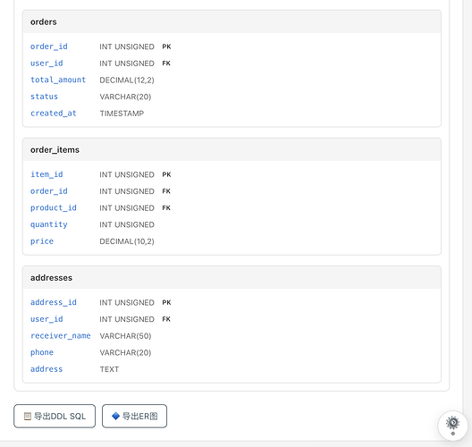Click FK badge next to product_id
This screenshot has height=447, width=472.
tap(166, 208)
